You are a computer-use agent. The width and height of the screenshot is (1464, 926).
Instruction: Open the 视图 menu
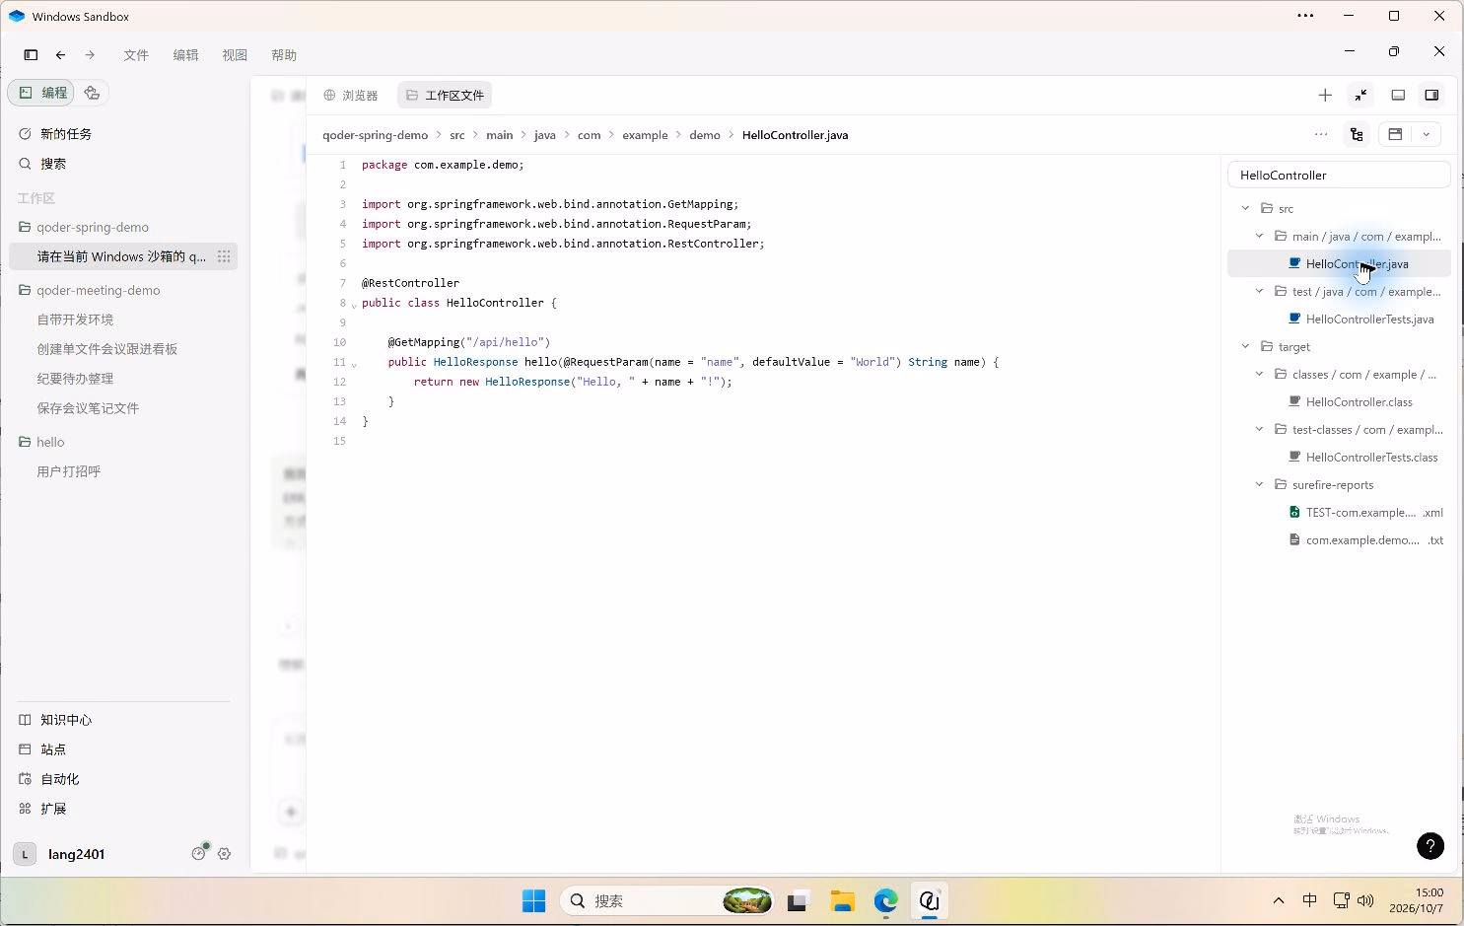235,55
